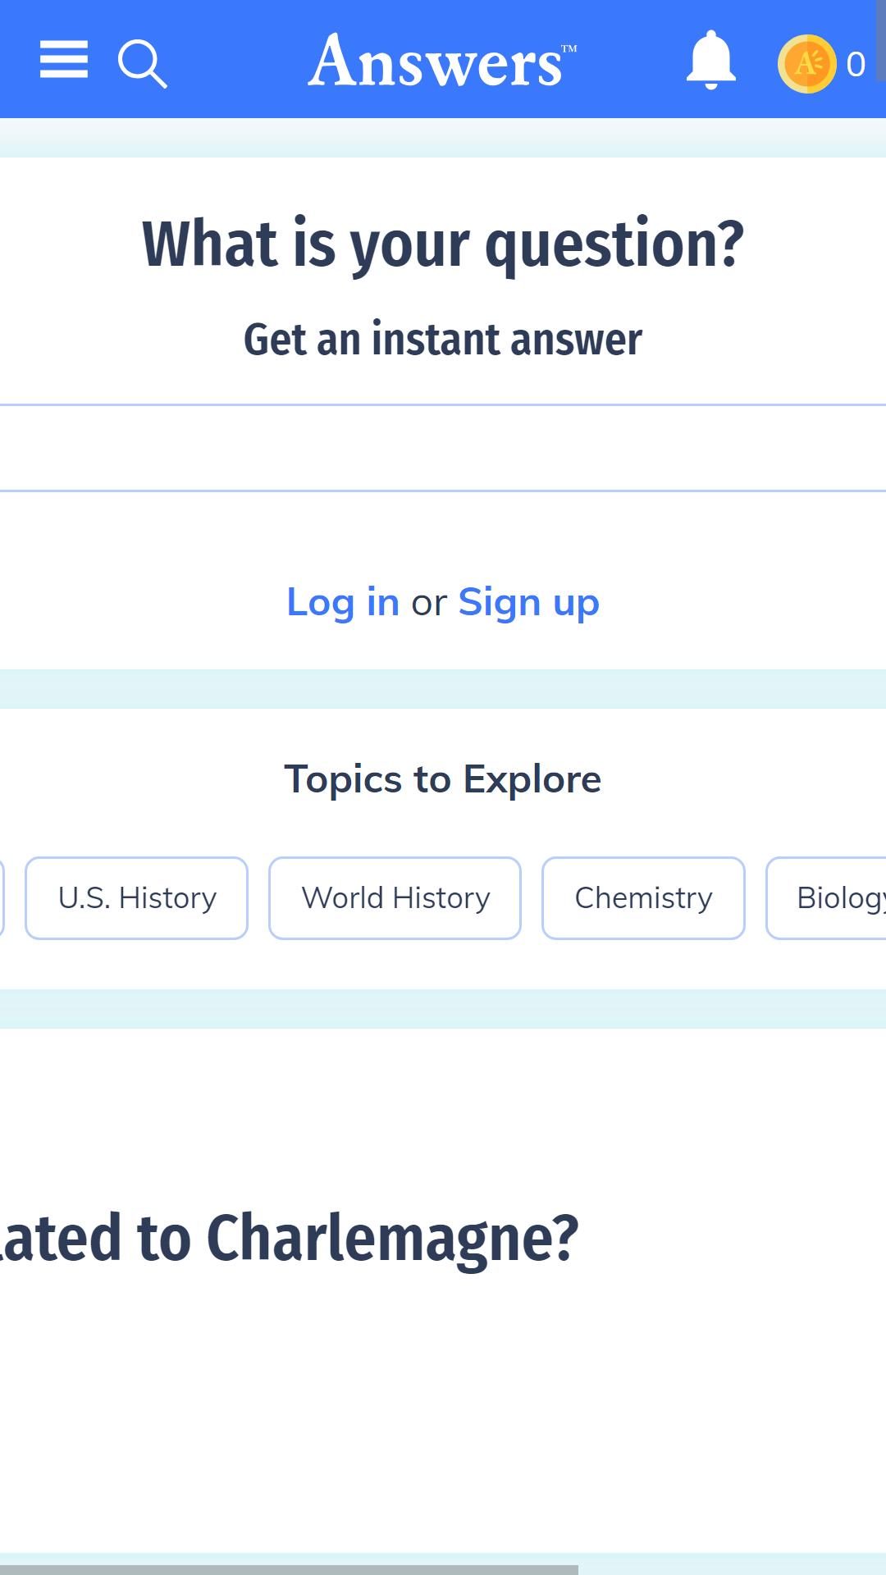This screenshot has width=886, height=1575.
Task: Tap the "What is your question?" heading
Action: tap(443, 244)
